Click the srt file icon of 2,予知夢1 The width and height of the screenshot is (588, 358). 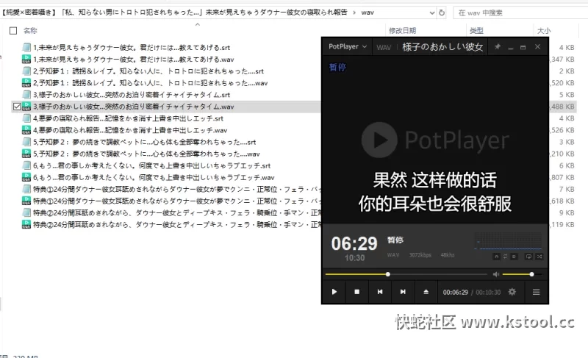[x=26, y=71]
